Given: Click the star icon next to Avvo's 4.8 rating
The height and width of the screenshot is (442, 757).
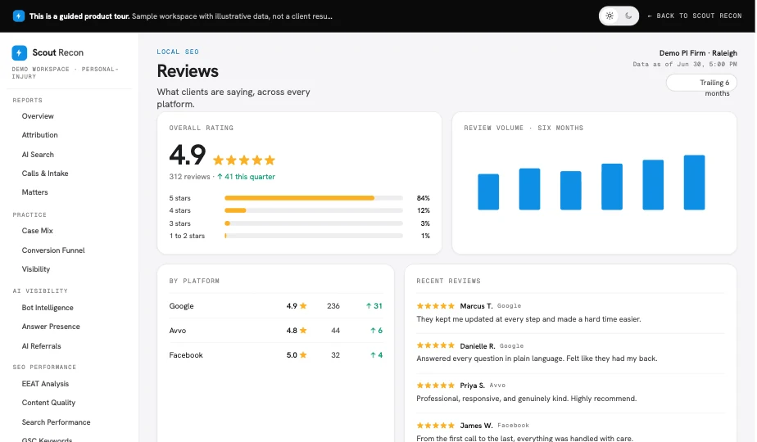Looking at the screenshot, I should (x=303, y=330).
